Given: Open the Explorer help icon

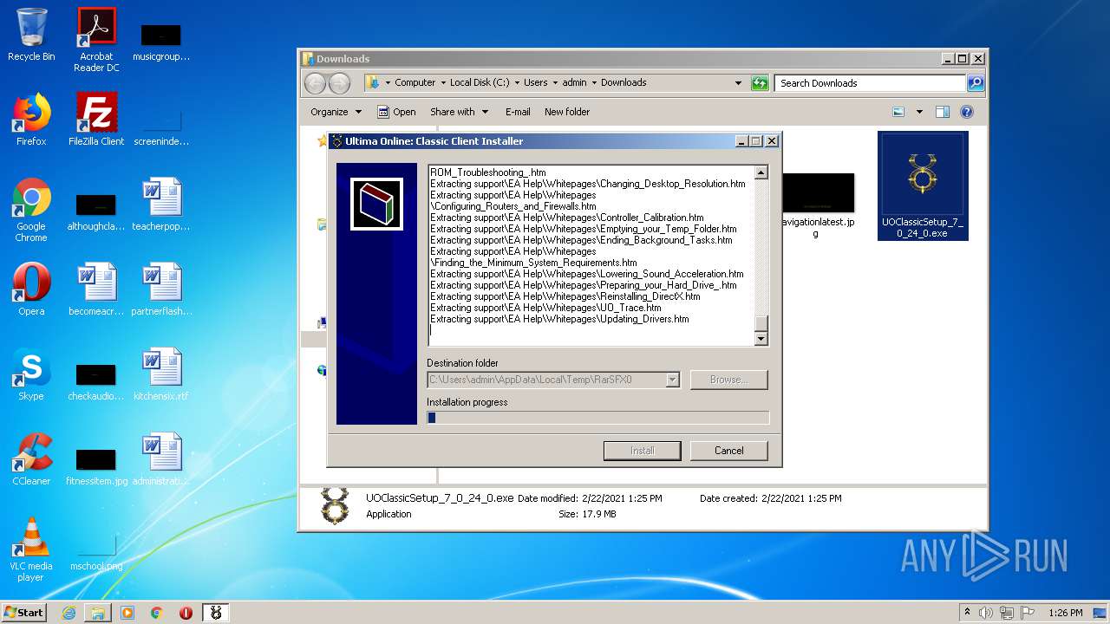Looking at the screenshot, I should [967, 112].
